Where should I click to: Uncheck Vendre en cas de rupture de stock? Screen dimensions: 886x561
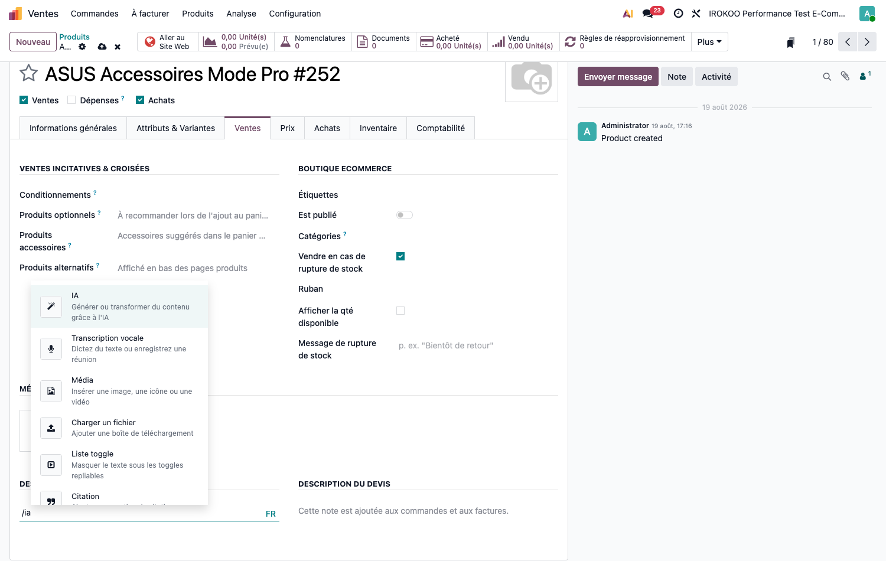tap(400, 256)
